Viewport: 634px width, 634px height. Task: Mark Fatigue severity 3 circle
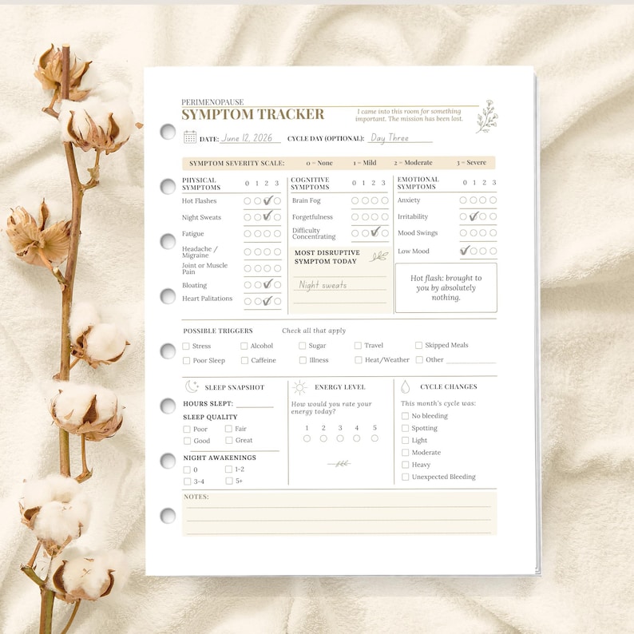click(277, 234)
